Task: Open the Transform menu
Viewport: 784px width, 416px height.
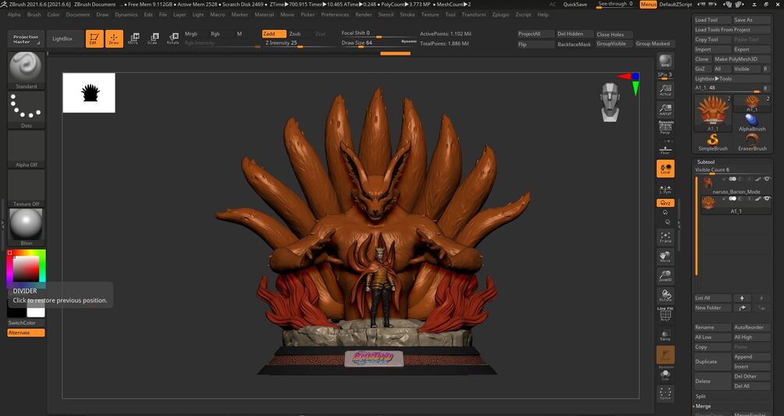Action: 474,15
